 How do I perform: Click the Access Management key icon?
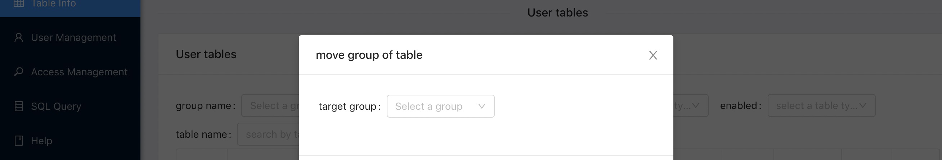[x=19, y=72]
